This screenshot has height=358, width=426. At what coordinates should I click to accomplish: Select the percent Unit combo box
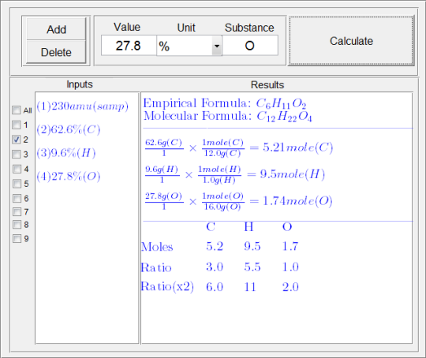tap(189, 46)
